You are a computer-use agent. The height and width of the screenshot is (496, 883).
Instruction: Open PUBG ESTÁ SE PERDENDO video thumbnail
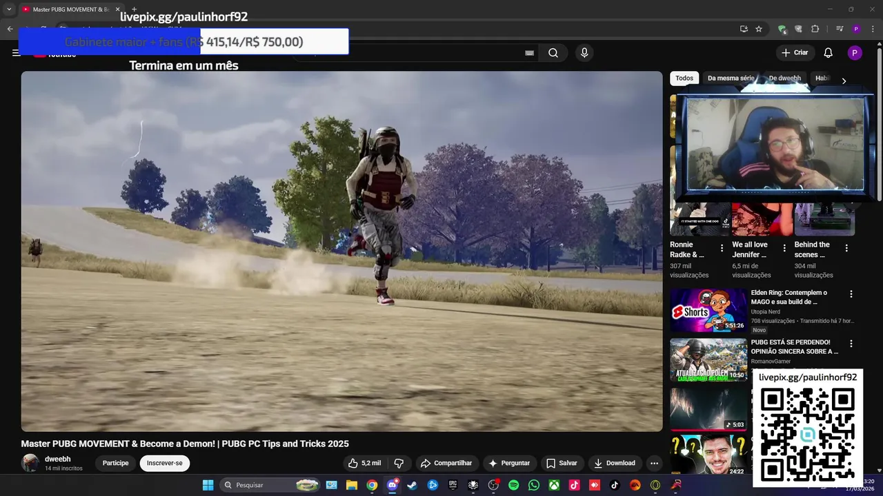tap(708, 360)
